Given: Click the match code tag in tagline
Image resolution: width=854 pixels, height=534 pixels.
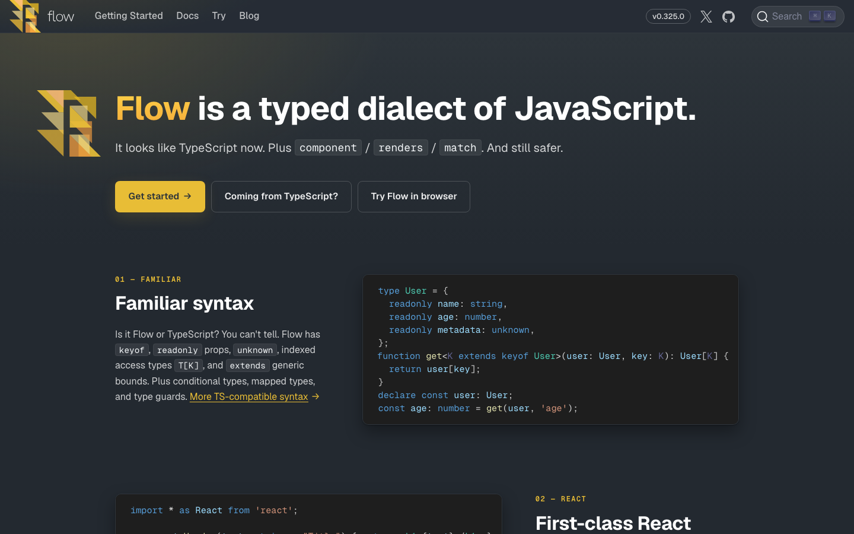Looking at the screenshot, I should coord(460,148).
